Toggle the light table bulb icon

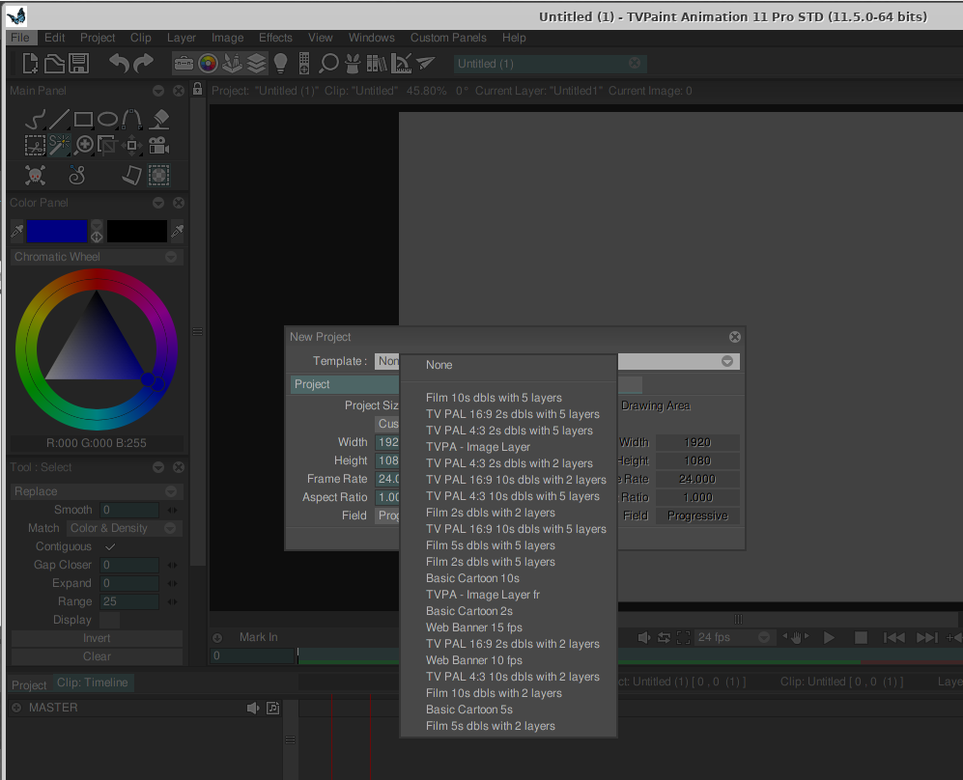coord(281,63)
